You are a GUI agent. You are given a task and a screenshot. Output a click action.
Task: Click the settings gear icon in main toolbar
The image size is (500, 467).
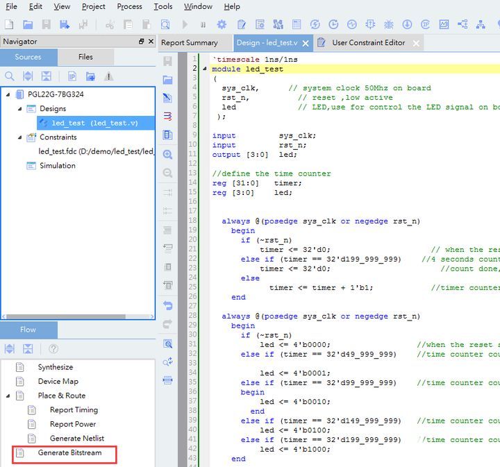[x=222, y=24]
